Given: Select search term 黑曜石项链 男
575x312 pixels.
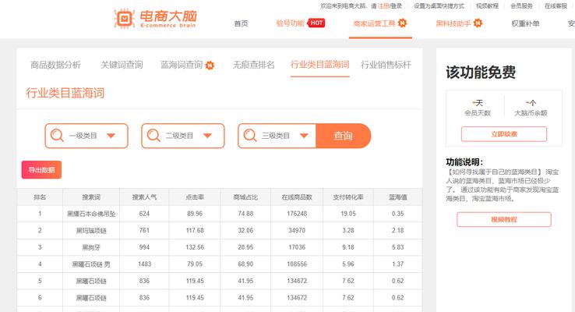Looking at the screenshot, I should pyautogui.click(x=91, y=264).
